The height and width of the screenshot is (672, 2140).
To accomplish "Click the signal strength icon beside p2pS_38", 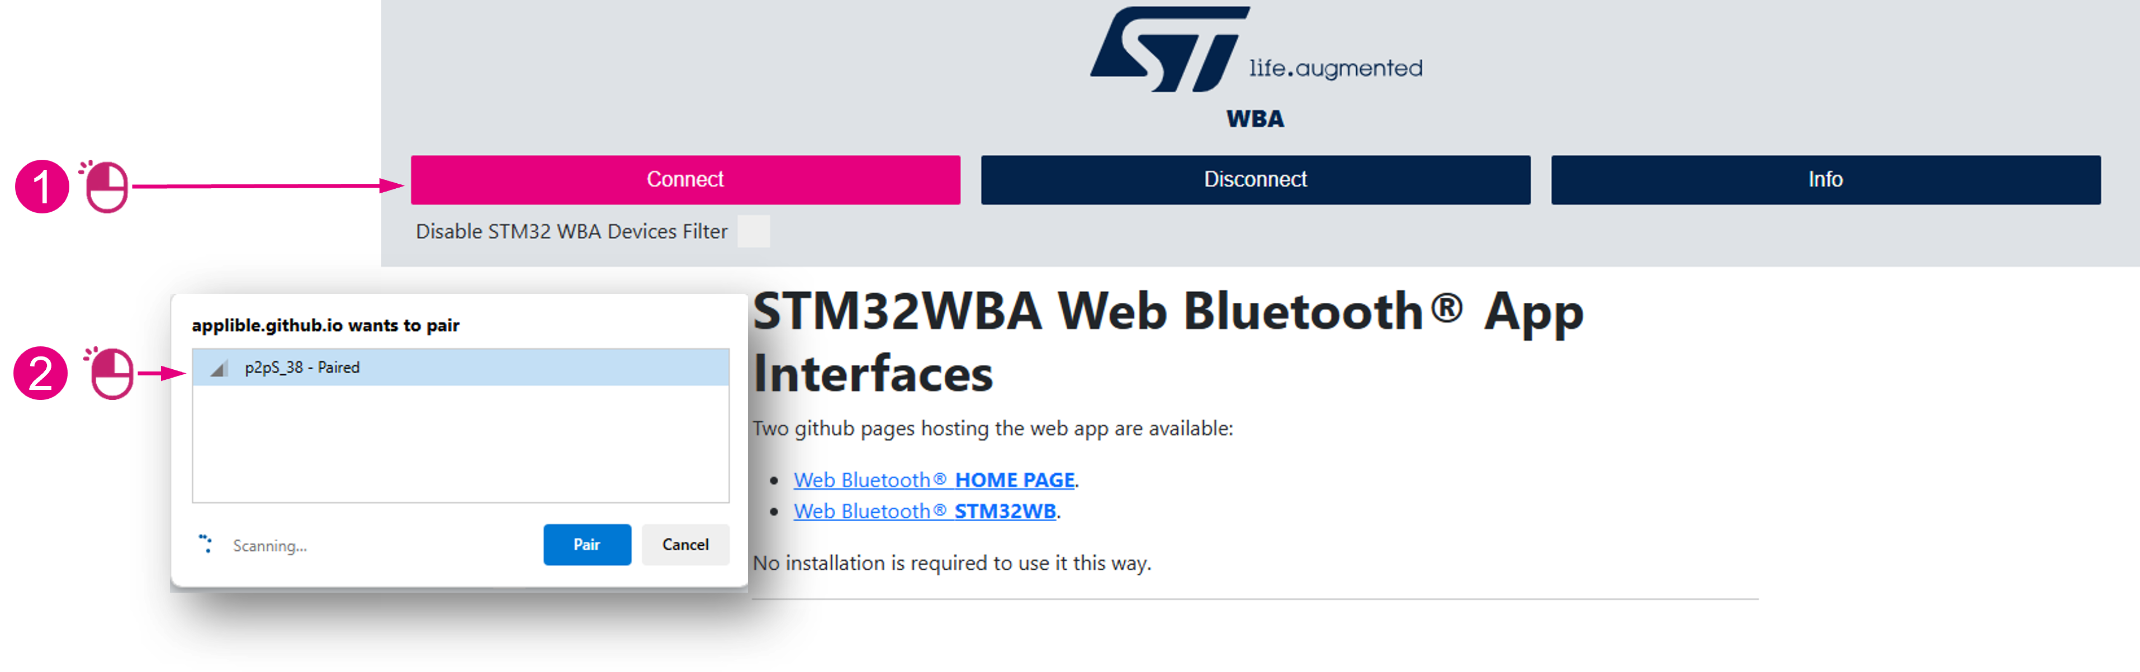I will click(x=219, y=368).
